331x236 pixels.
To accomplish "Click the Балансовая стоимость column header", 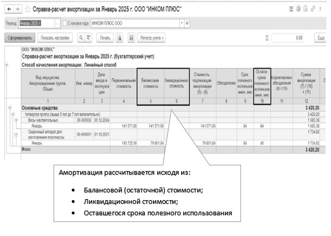I will point(150,83).
